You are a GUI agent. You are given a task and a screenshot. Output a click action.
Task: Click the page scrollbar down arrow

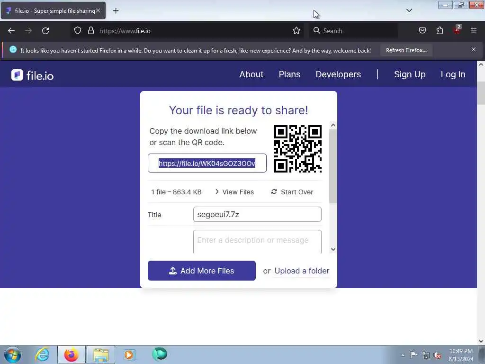pyautogui.click(x=481, y=341)
